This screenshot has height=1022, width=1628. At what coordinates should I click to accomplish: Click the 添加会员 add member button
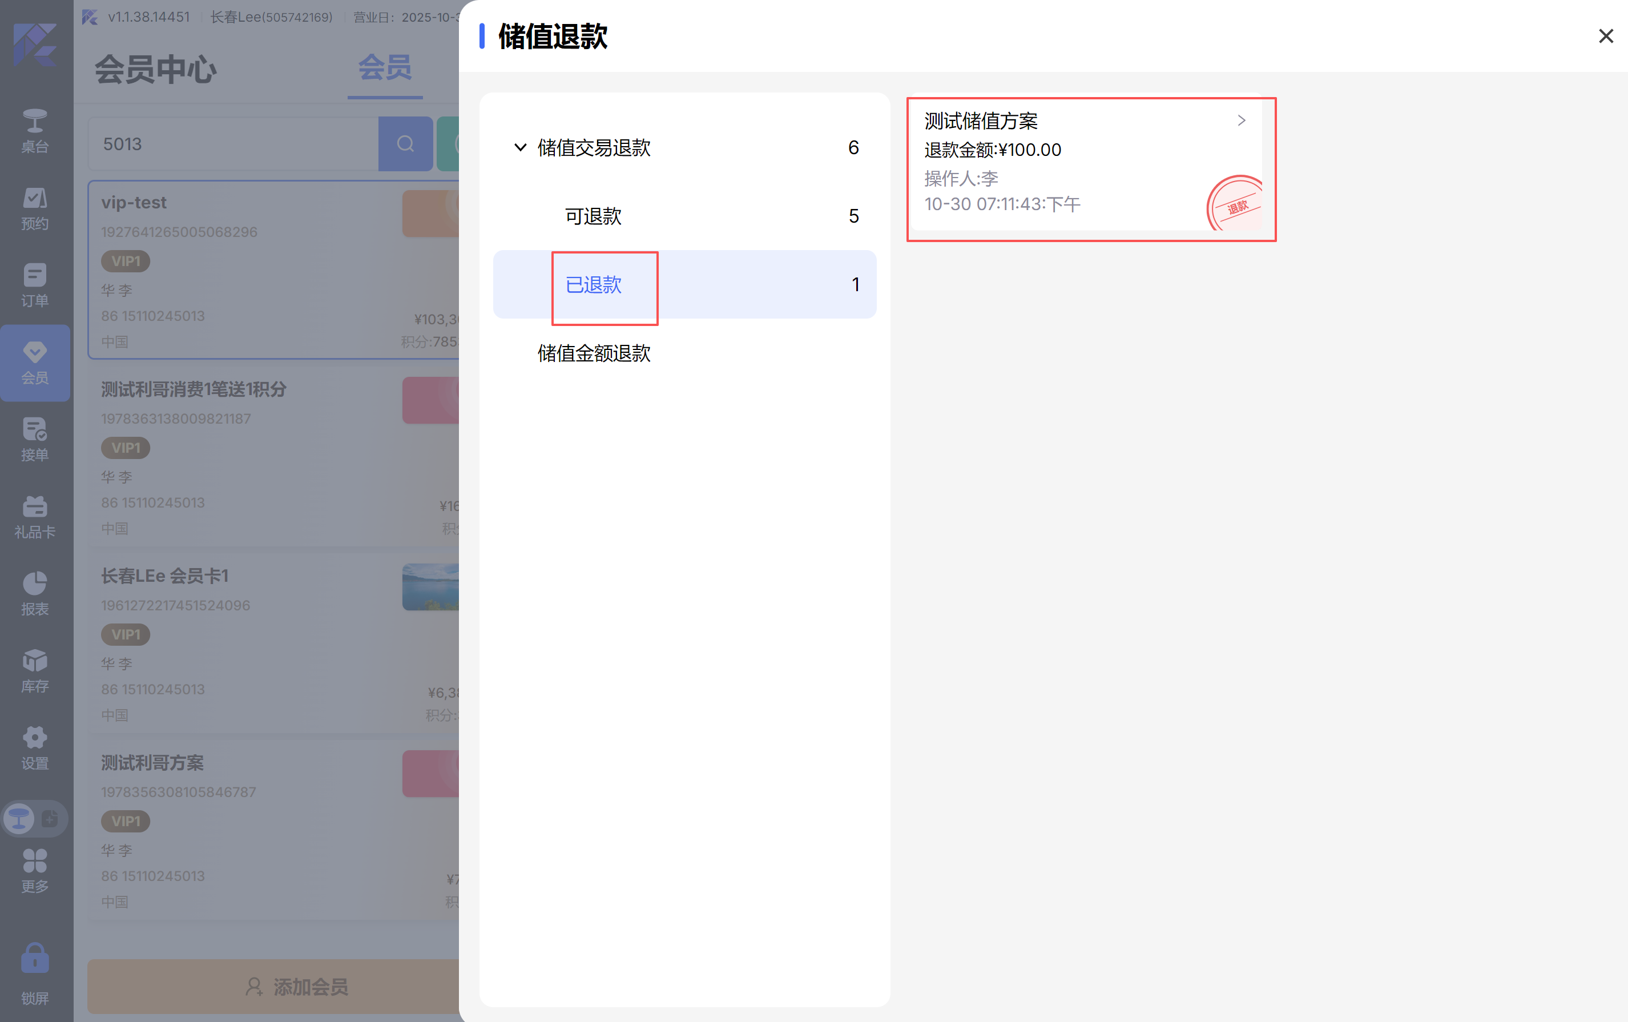296,986
